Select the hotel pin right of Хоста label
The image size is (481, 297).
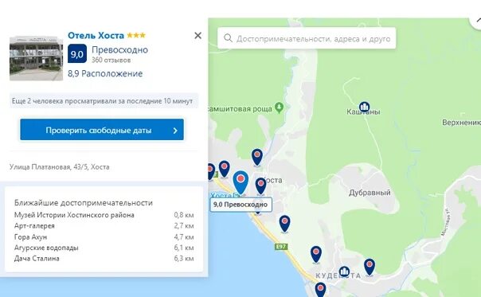click(x=260, y=186)
